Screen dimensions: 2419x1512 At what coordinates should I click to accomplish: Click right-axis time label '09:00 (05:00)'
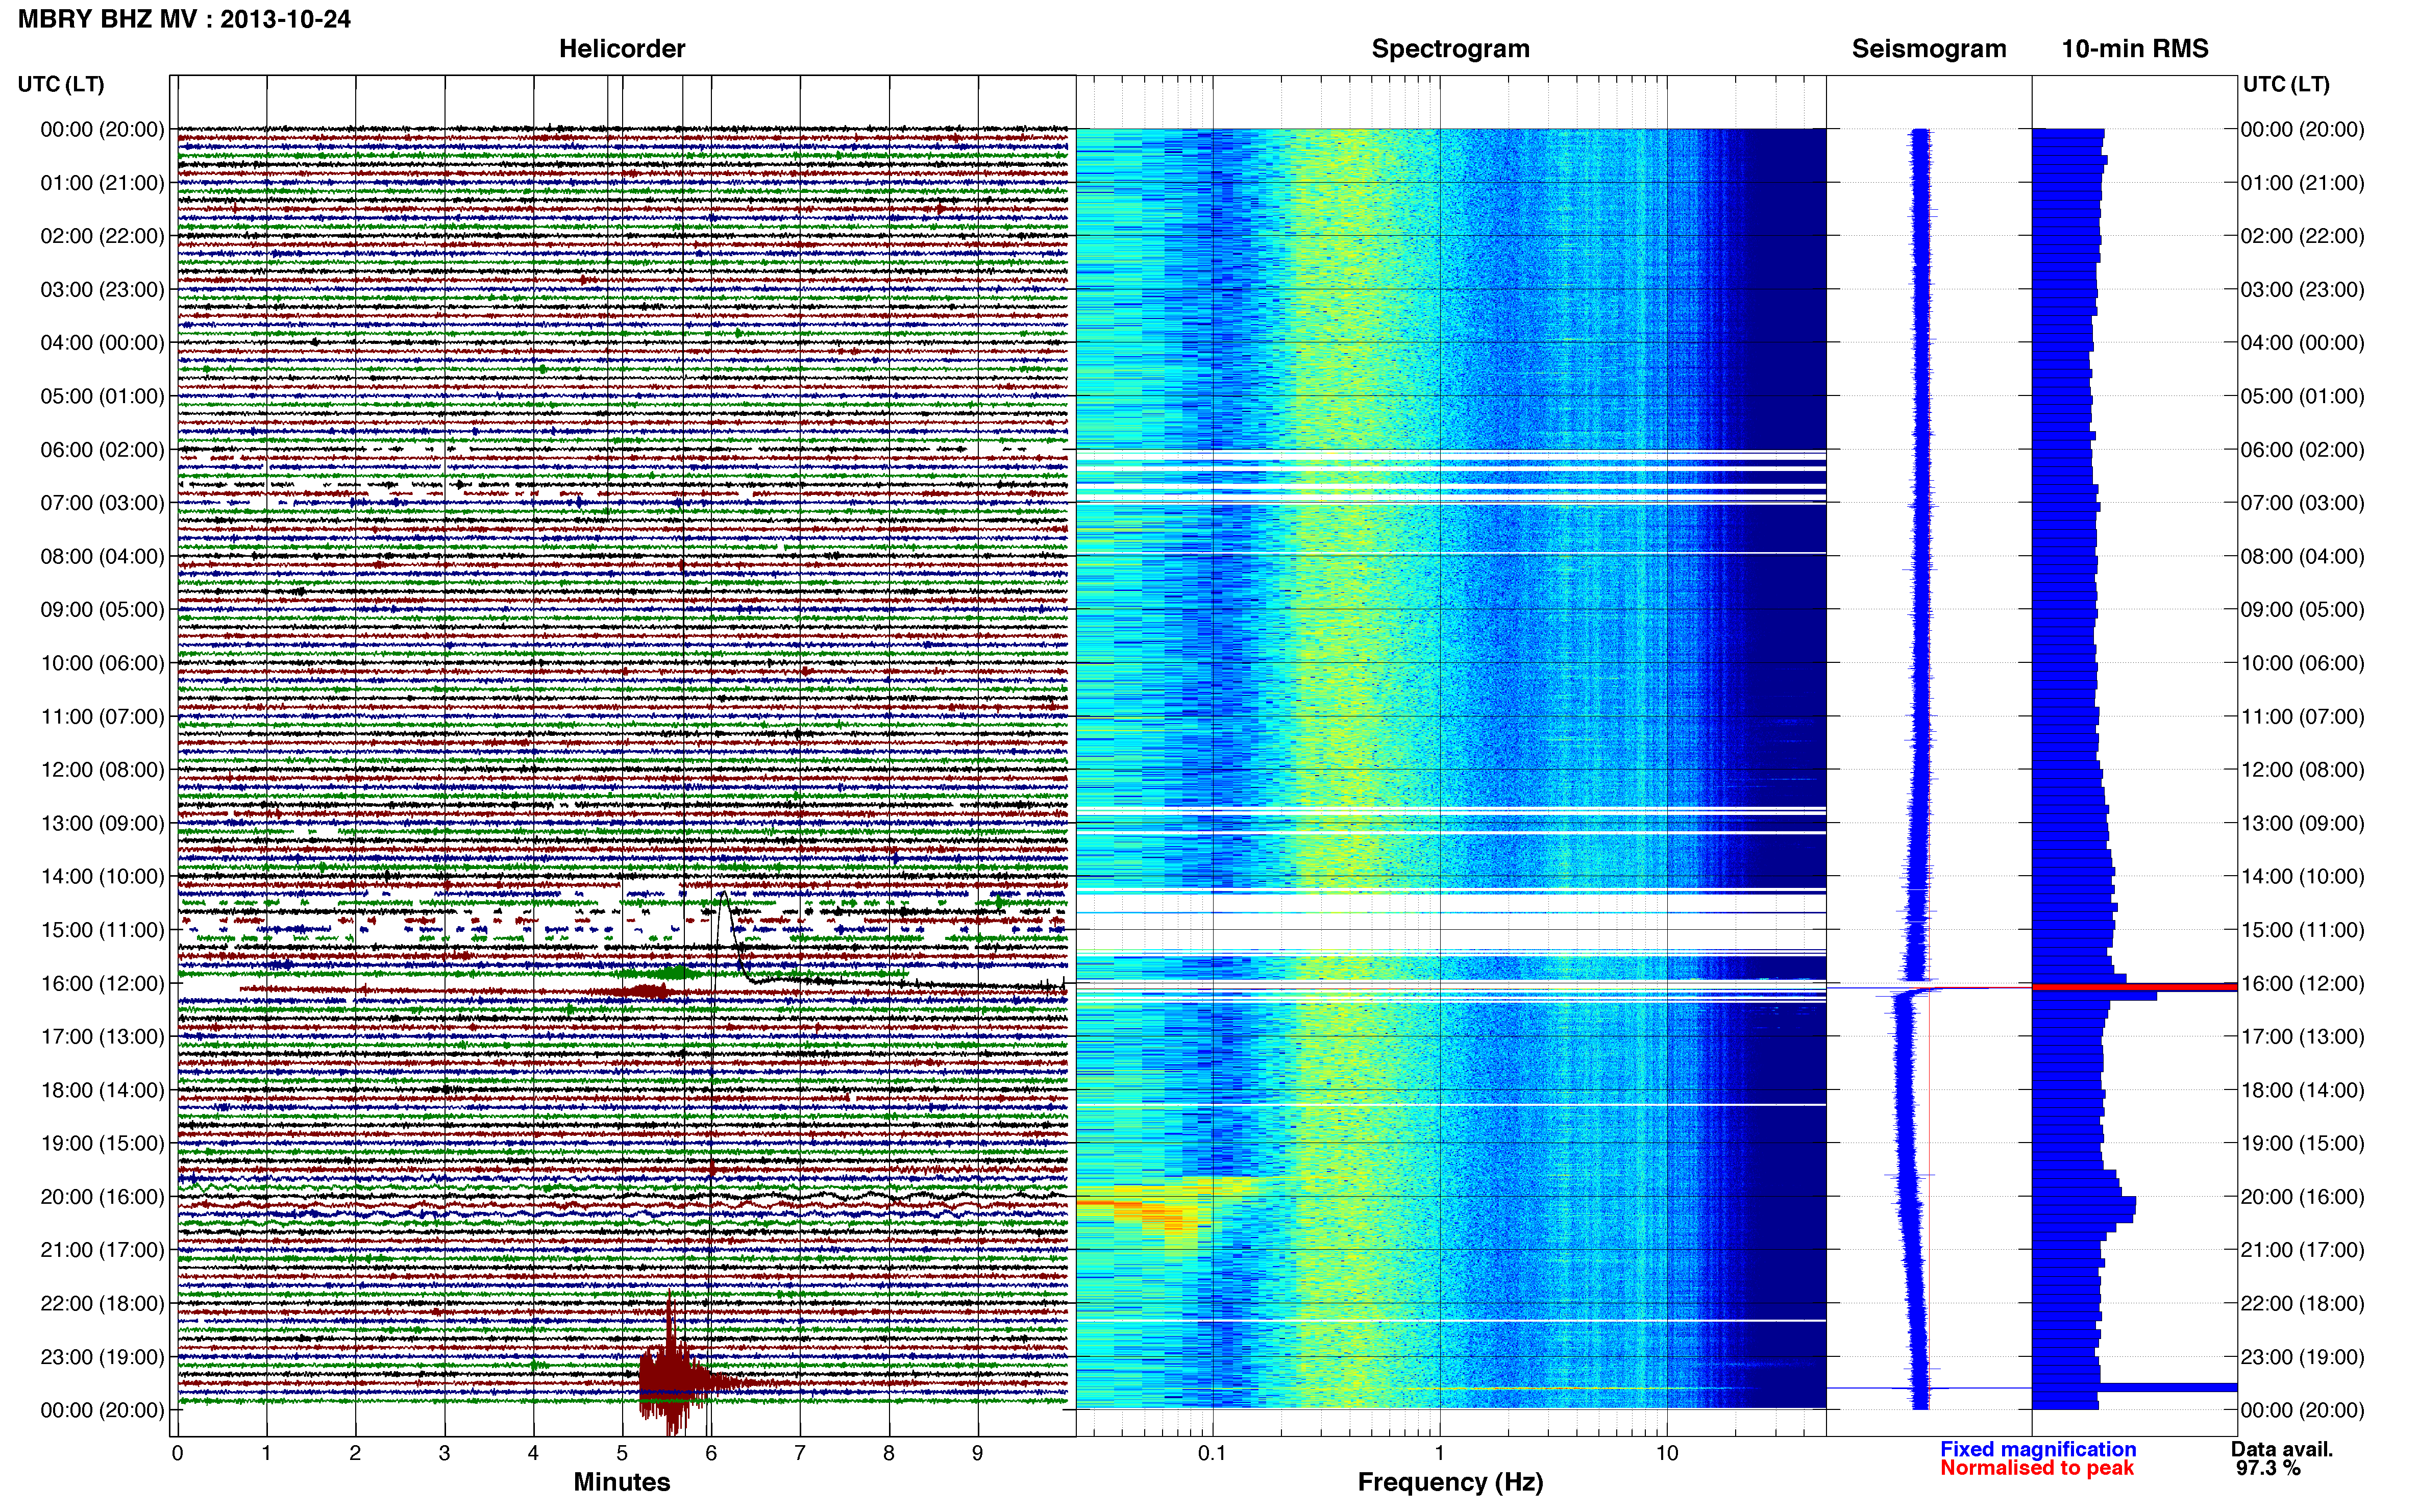click(2303, 610)
